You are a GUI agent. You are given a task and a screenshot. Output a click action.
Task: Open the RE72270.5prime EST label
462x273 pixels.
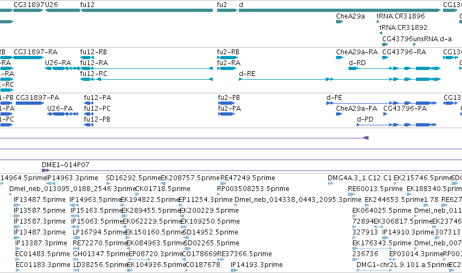[100, 244]
